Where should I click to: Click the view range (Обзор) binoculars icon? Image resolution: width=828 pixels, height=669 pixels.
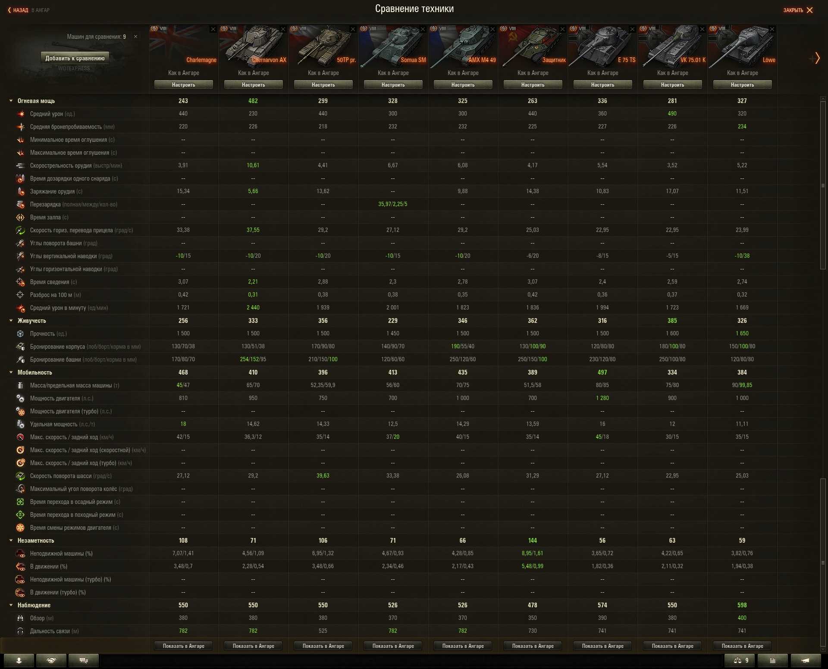tap(20, 618)
